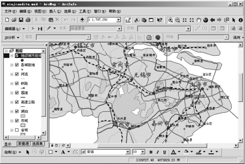Click the Print icon
Viewport: 245px width, 164px height.
click(x=28, y=20)
